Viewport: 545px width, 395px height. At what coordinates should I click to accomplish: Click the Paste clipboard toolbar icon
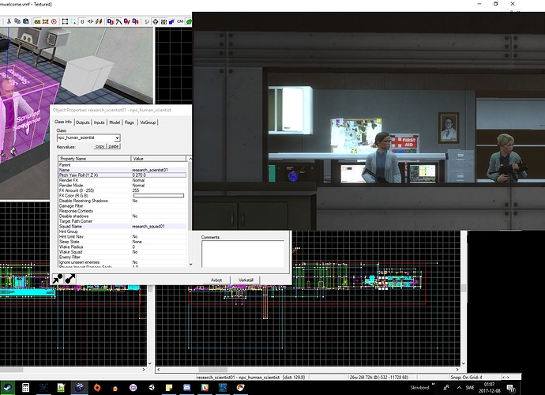(x=26, y=21)
